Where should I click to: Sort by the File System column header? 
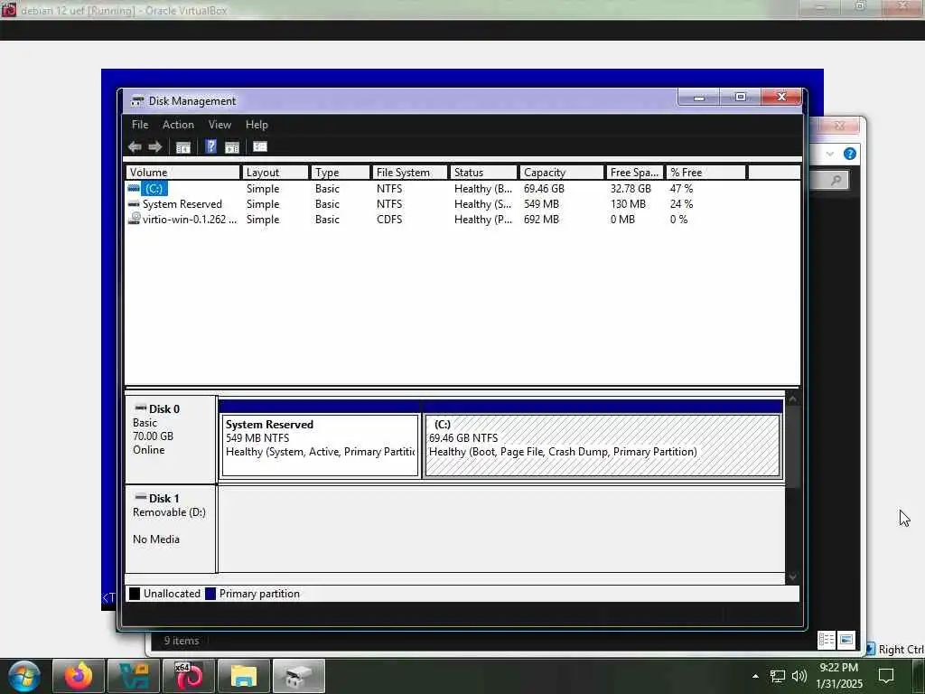410,173
